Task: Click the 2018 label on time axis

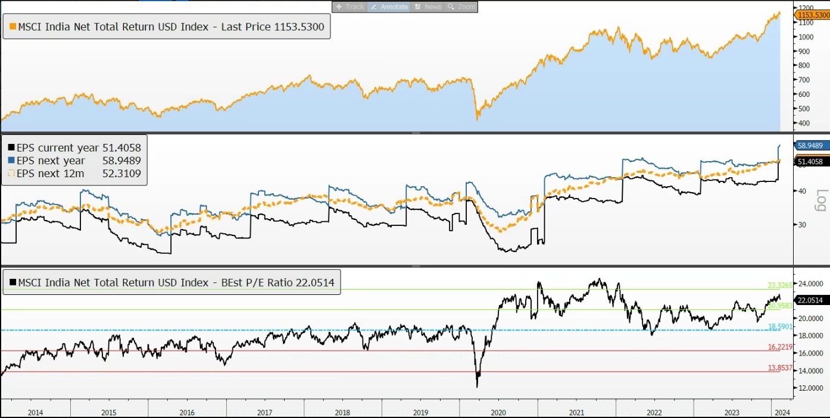Action: [x=342, y=412]
